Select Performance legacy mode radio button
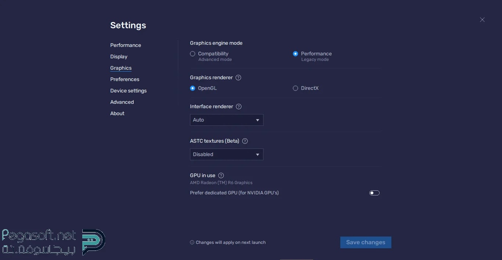Viewport: 502px width, 260px height. [x=295, y=54]
